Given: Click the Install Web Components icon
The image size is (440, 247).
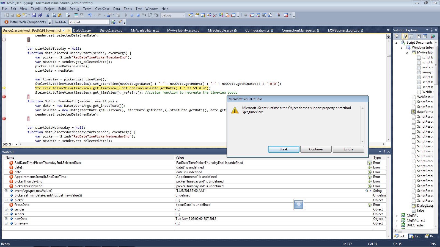Looking at the screenshot, I should [7, 22].
